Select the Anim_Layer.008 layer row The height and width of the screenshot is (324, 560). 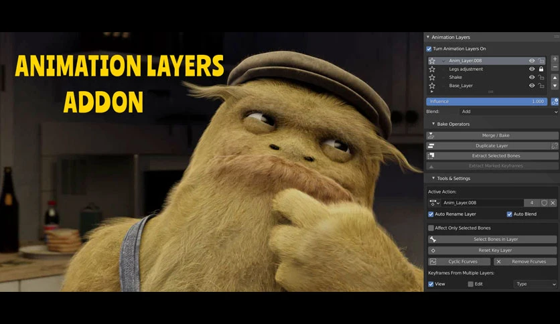pos(487,61)
